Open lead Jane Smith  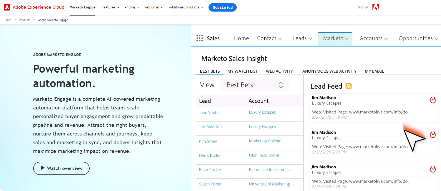(x=209, y=113)
